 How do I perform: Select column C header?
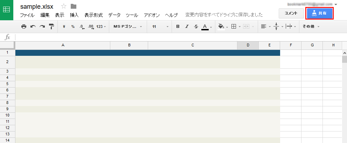(193, 45)
